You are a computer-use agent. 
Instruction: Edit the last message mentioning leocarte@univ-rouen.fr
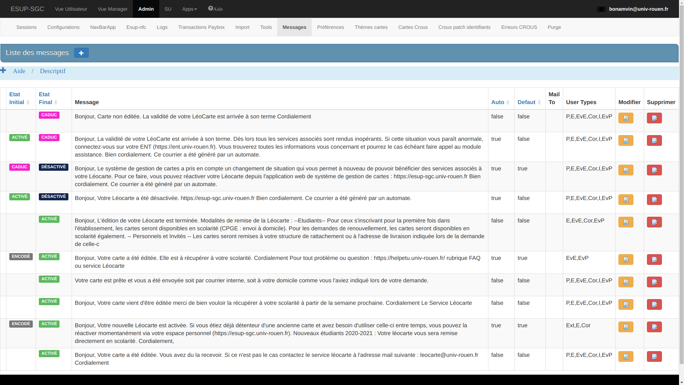click(626, 356)
